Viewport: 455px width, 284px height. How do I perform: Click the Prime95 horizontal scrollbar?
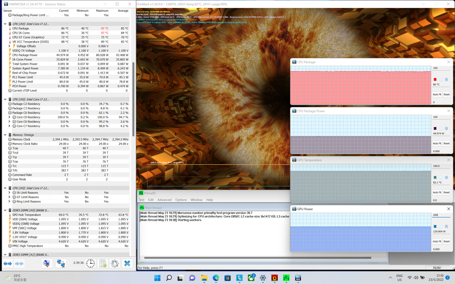[258, 258]
